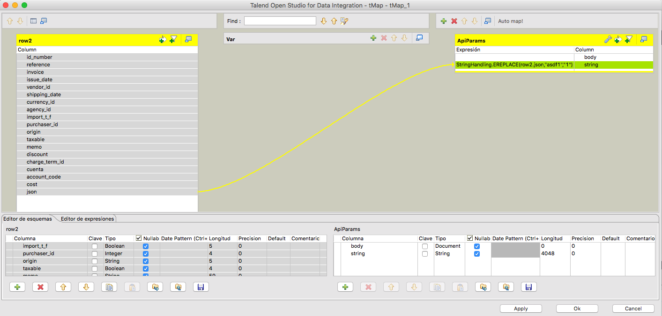Viewport: 662px width, 316px height.
Task: Toggle Nullab header checkbox in ApiParams schema
Action: (470, 238)
